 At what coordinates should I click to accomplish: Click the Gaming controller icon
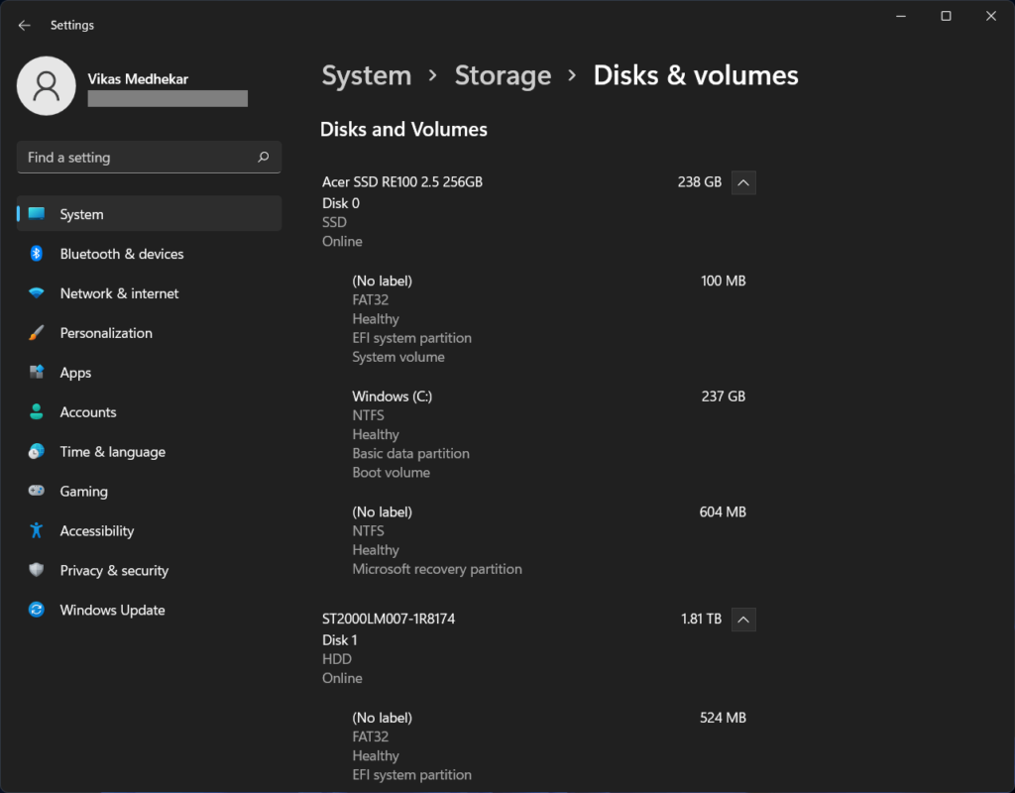pos(37,491)
